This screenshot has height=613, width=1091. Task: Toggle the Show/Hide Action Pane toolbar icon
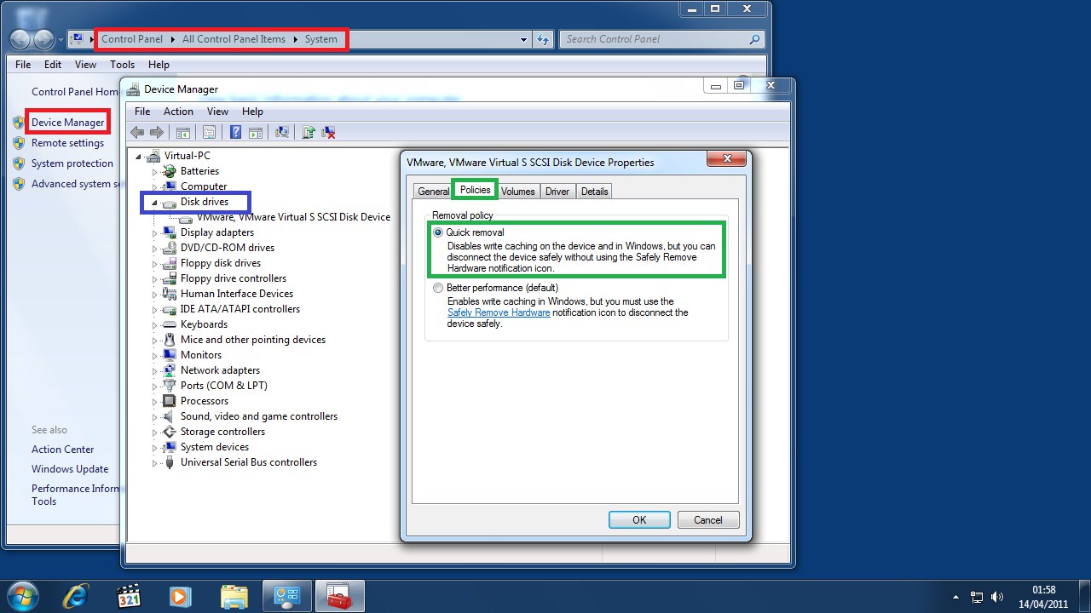pos(255,132)
